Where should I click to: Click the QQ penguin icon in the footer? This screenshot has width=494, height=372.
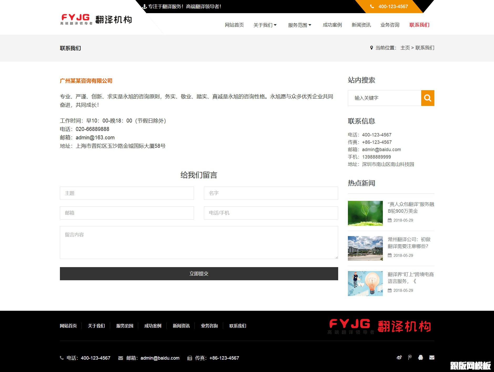421,358
